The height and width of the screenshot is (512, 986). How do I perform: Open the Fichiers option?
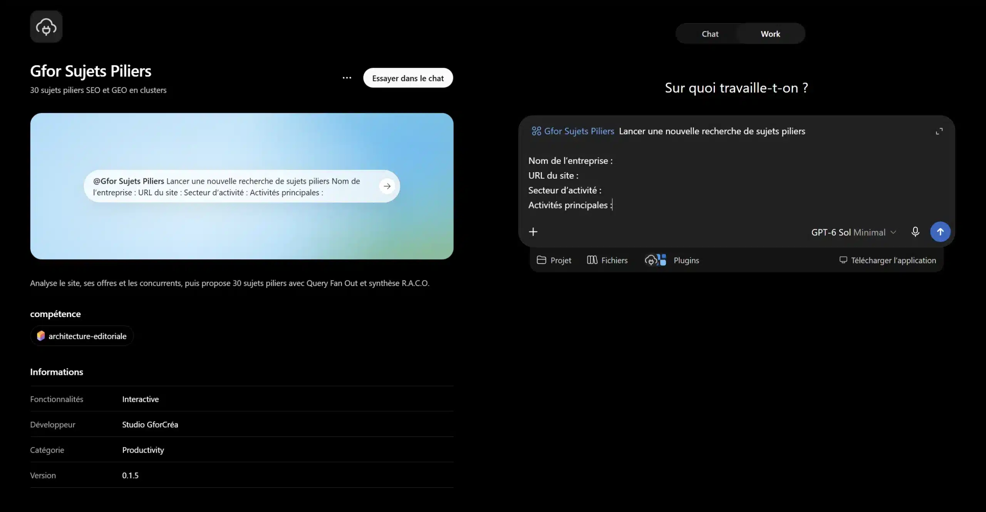[607, 260]
